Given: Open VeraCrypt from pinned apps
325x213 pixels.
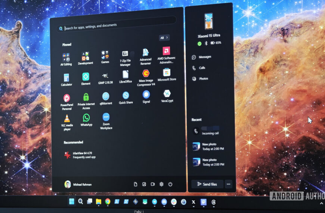Looking at the screenshot, I should tap(167, 96).
